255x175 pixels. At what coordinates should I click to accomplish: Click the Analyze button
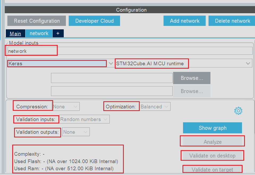click(212, 142)
